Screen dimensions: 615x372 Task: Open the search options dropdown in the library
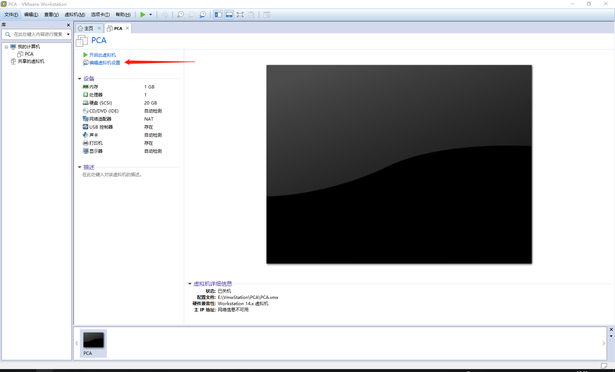(68, 34)
